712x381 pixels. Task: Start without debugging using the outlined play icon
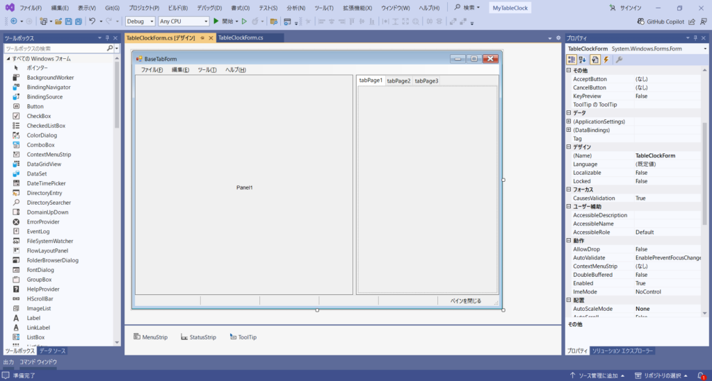(244, 22)
